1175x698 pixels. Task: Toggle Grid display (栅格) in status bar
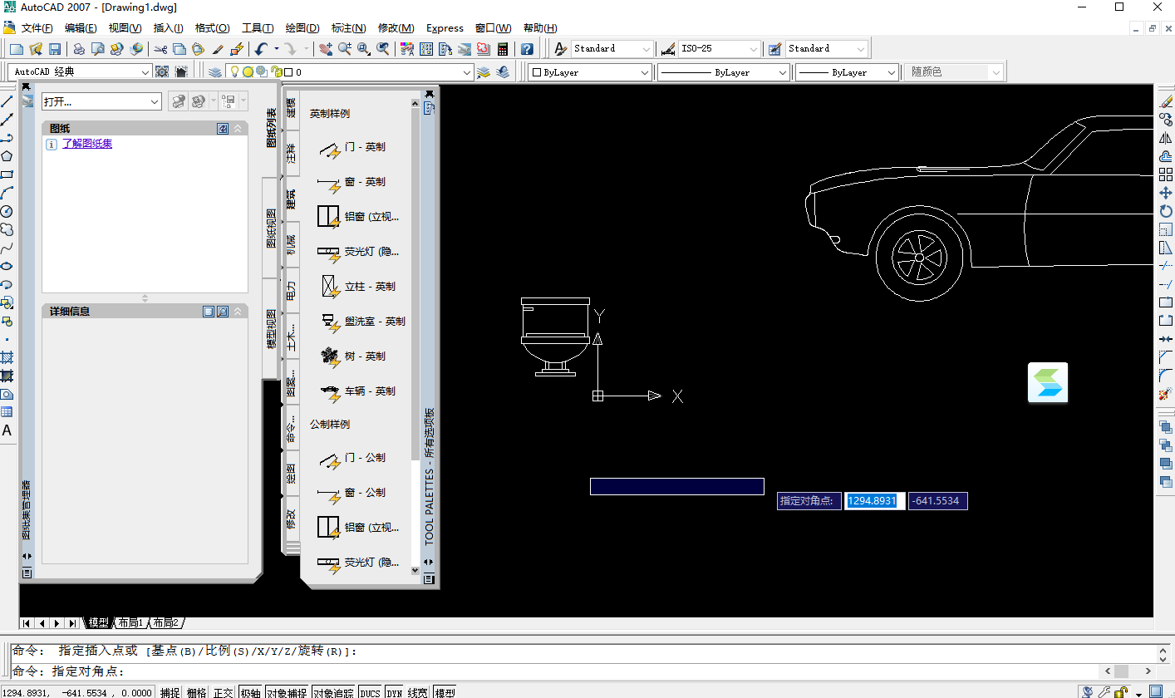(197, 692)
